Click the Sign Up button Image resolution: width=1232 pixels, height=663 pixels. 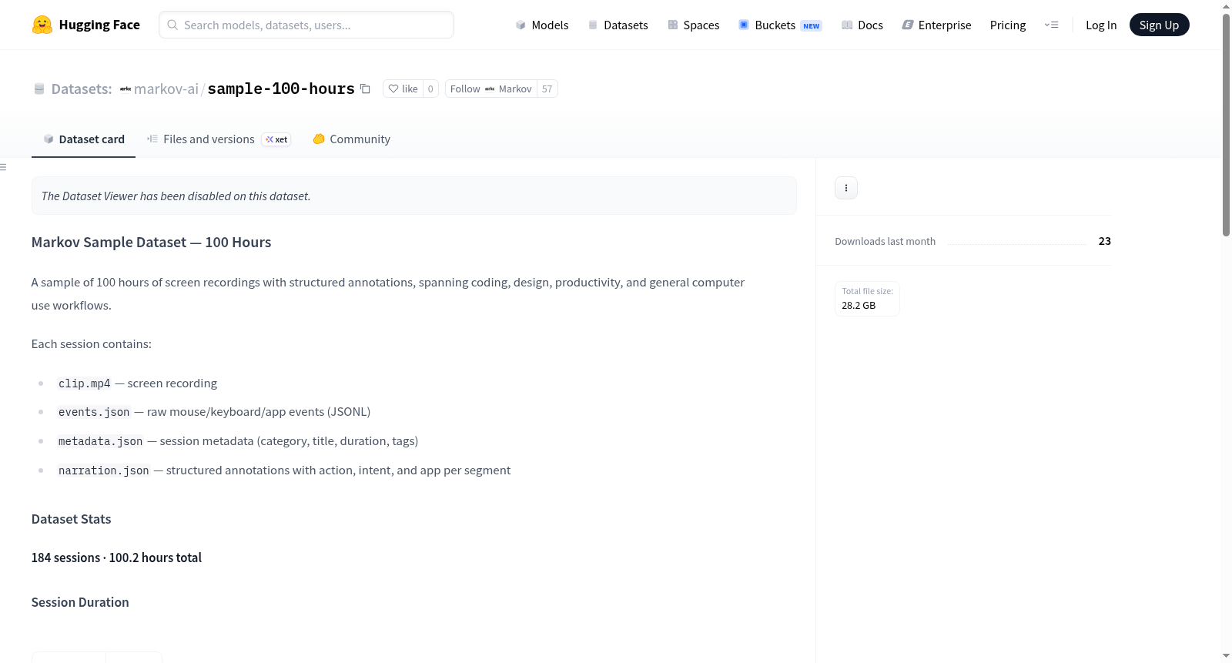click(x=1160, y=25)
